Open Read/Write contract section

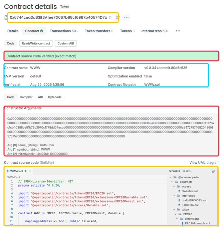(x=36, y=43)
